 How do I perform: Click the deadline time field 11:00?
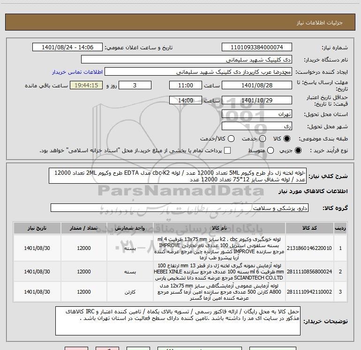point(186,86)
